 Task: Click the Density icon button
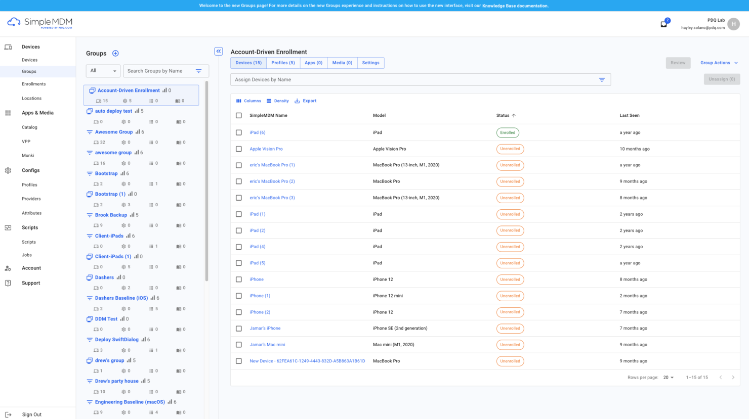pyautogui.click(x=278, y=101)
